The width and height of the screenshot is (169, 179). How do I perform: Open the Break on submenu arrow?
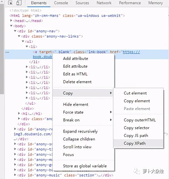(x=111, y=120)
